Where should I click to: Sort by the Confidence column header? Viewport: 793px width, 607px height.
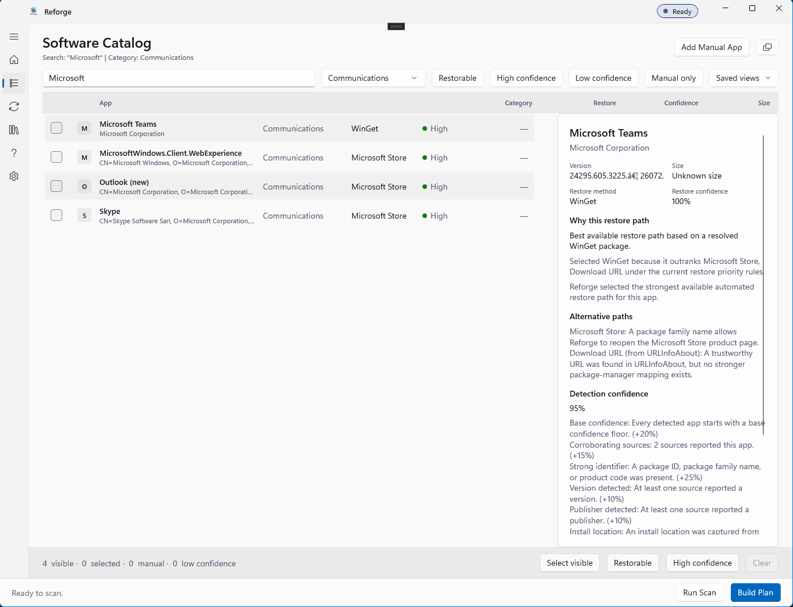(x=681, y=103)
